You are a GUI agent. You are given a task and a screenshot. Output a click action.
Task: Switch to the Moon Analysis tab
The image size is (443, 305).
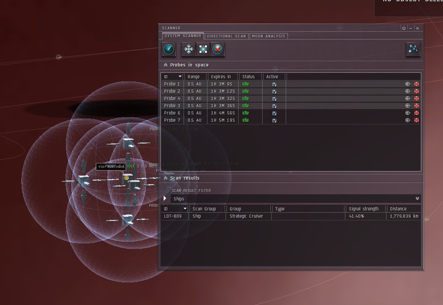pos(269,36)
